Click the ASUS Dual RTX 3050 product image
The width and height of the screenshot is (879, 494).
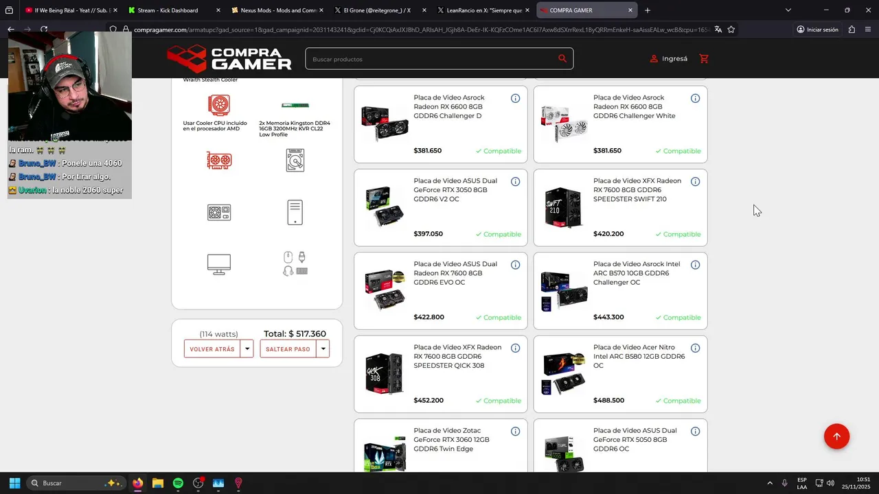[x=385, y=207]
